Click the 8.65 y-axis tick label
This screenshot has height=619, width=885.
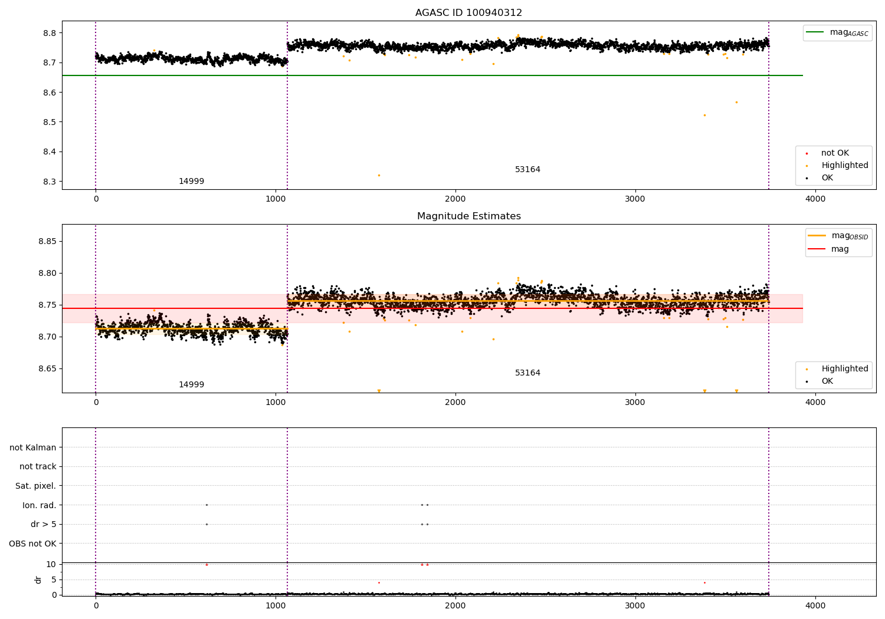click(x=47, y=368)
